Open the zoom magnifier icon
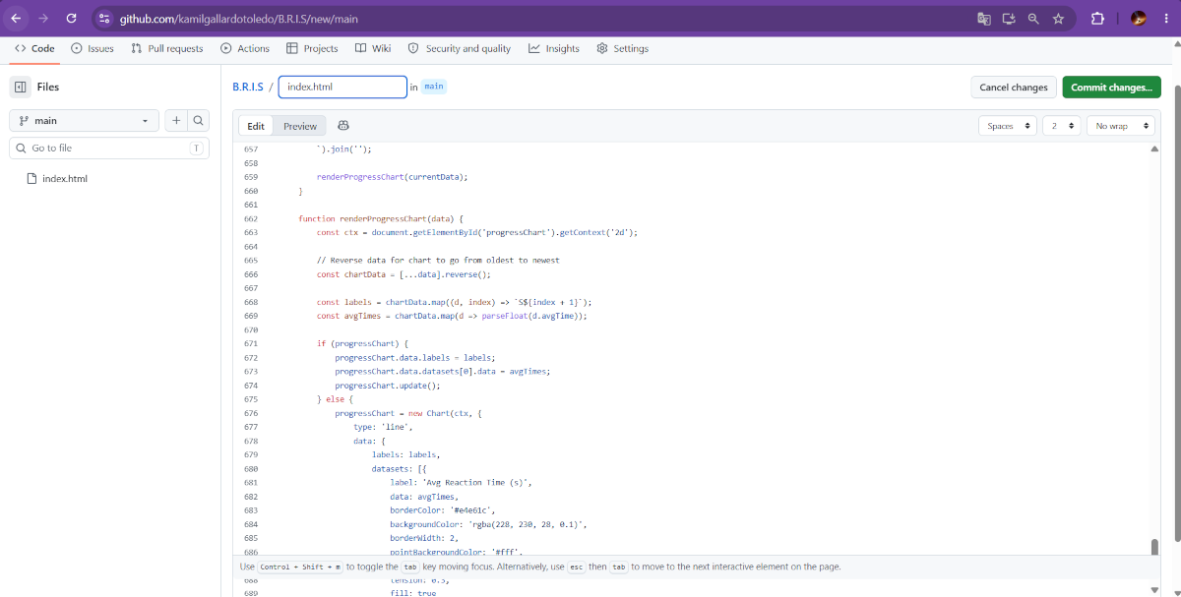Screen dimensions: 1181x597 (x=1033, y=18)
